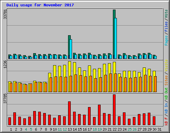The height and width of the screenshot is (133, 170).
Task: Click the 33781 axis value
Action: (x=5, y=14)
